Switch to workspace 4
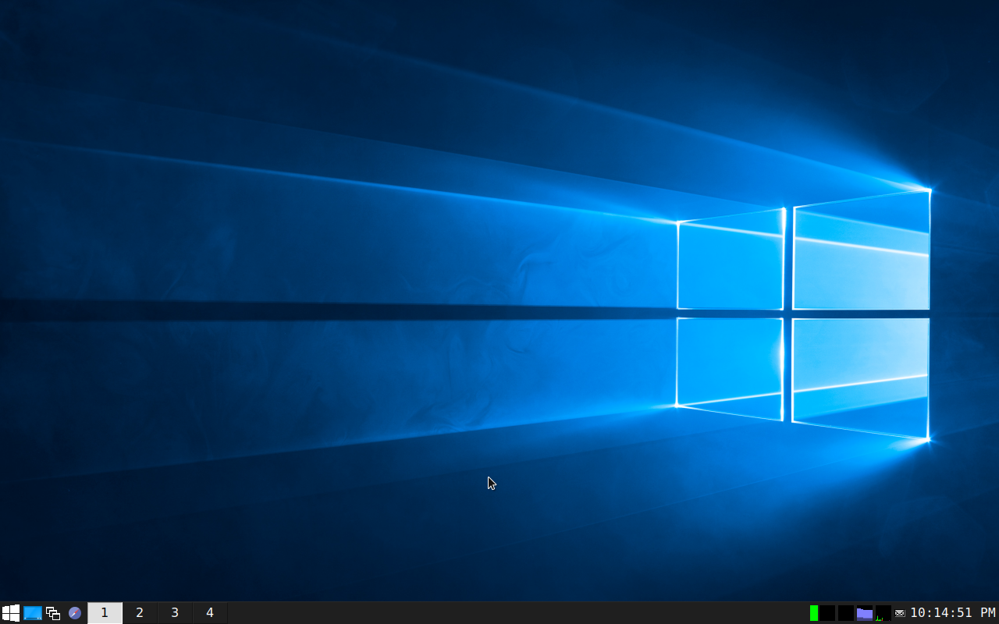 tap(210, 613)
